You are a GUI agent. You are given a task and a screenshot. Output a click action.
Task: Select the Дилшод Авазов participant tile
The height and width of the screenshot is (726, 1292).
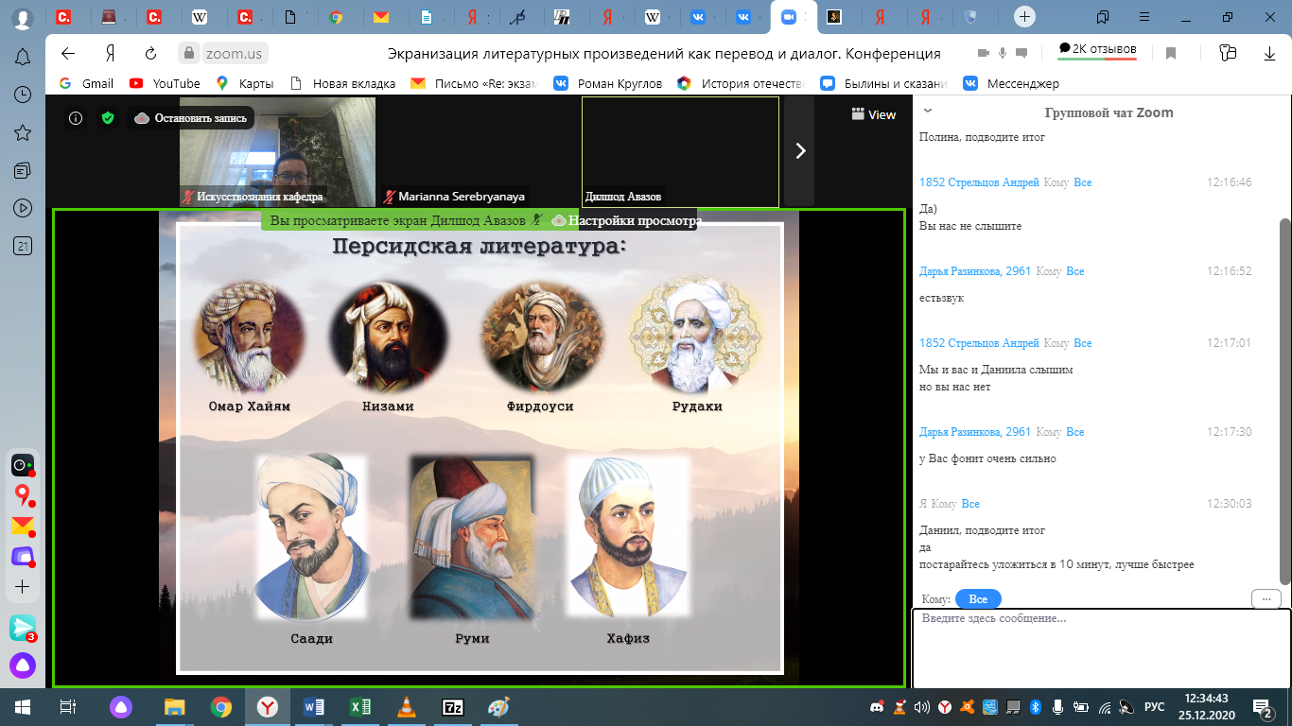click(680, 151)
